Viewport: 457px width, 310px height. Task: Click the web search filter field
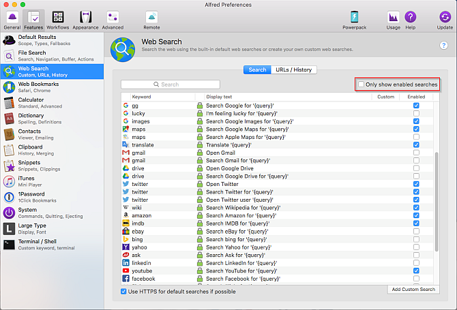tap(171, 84)
